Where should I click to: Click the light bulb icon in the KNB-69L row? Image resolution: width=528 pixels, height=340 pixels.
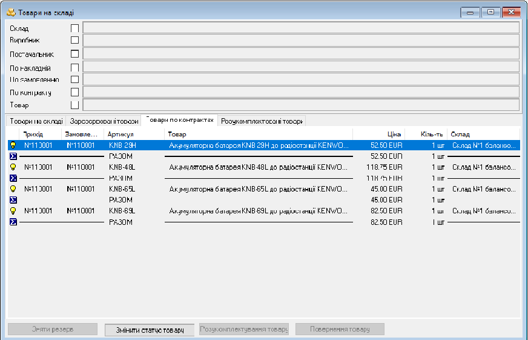click(12, 211)
